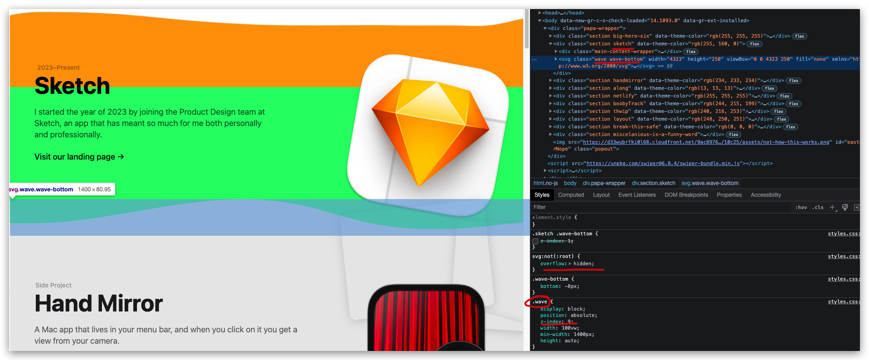Click the three-dots marker beside the selected svg row
Image resolution: width=869 pixels, height=360 pixels.
click(534, 59)
